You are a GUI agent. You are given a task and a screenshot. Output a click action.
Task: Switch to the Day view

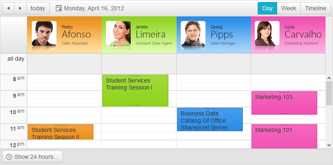click(x=267, y=8)
